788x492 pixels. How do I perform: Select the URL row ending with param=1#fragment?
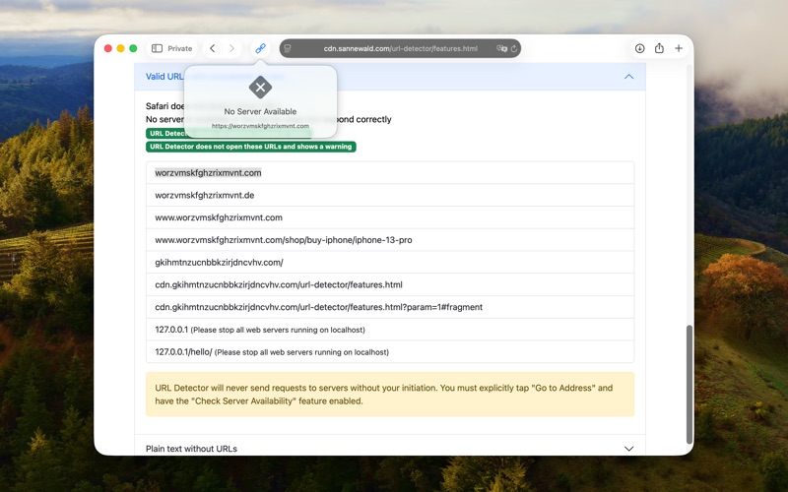[x=390, y=307]
